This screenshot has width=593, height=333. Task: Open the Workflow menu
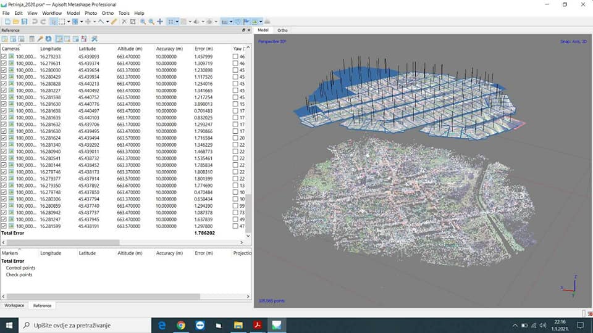pyautogui.click(x=52, y=13)
